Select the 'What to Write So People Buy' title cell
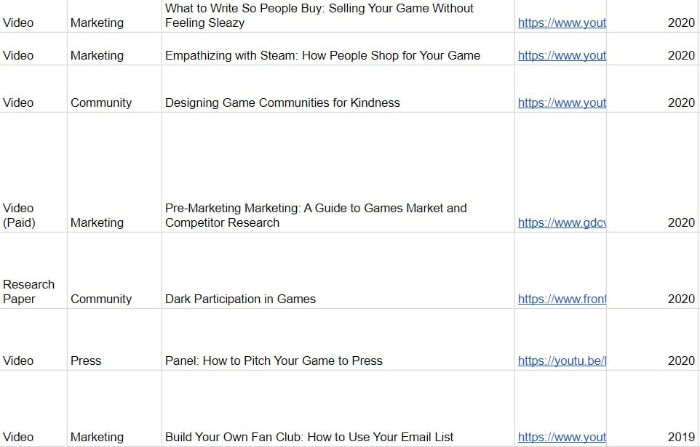 click(319, 15)
